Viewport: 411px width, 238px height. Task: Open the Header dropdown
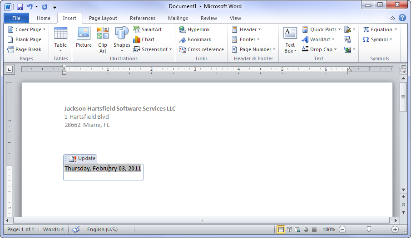tap(246, 29)
